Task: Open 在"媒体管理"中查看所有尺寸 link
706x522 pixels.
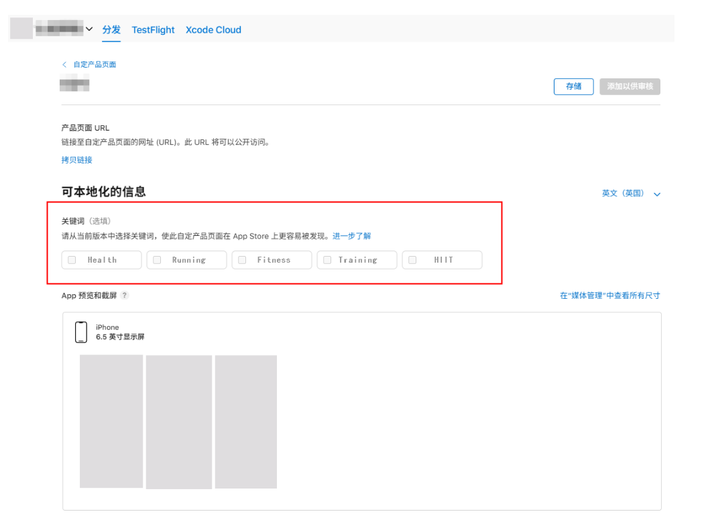Action: pos(609,296)
